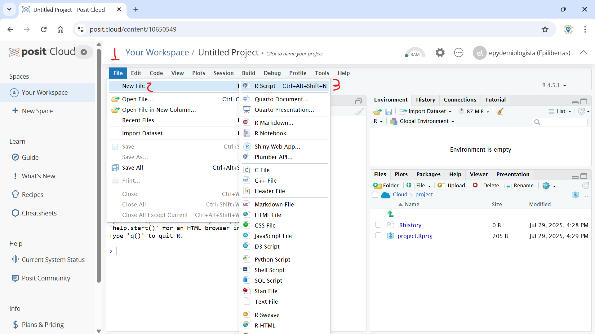Image resolution: width=595 pixels, height=334 pixels.
Task: Open the three-dots More actions icon in header
Action: tap(459, 53)
